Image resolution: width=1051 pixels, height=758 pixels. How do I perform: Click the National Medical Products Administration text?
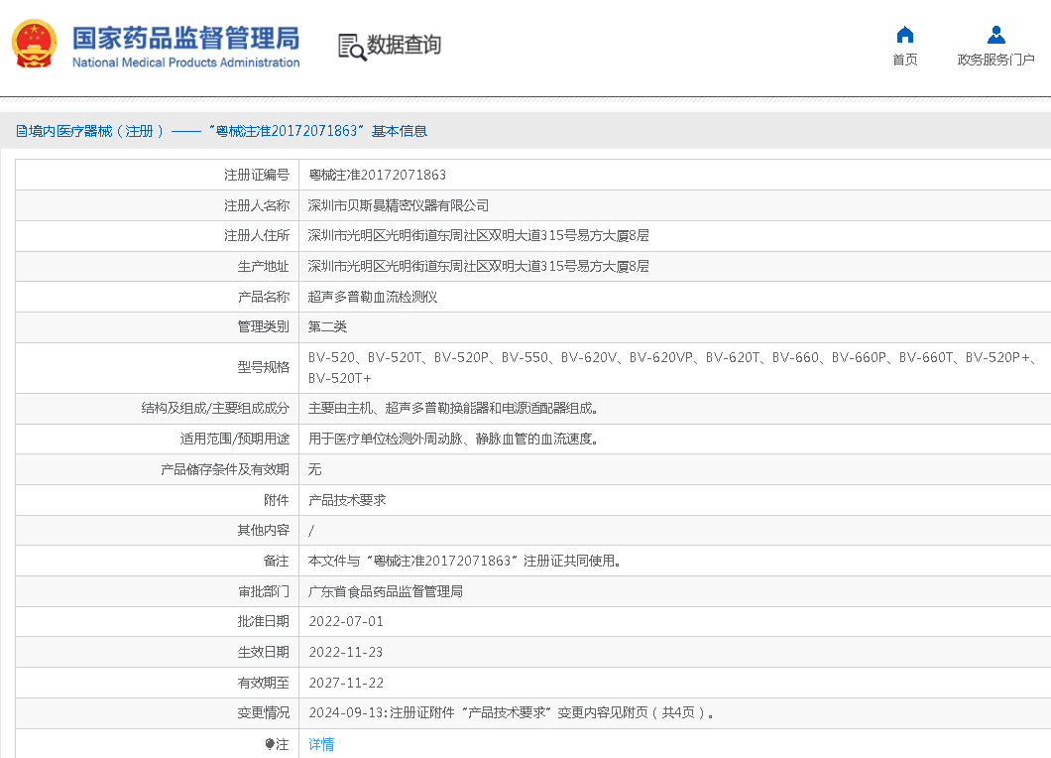(185, 63)
